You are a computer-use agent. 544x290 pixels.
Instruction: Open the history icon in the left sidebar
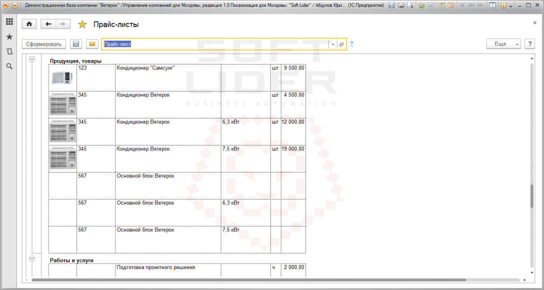9,51
